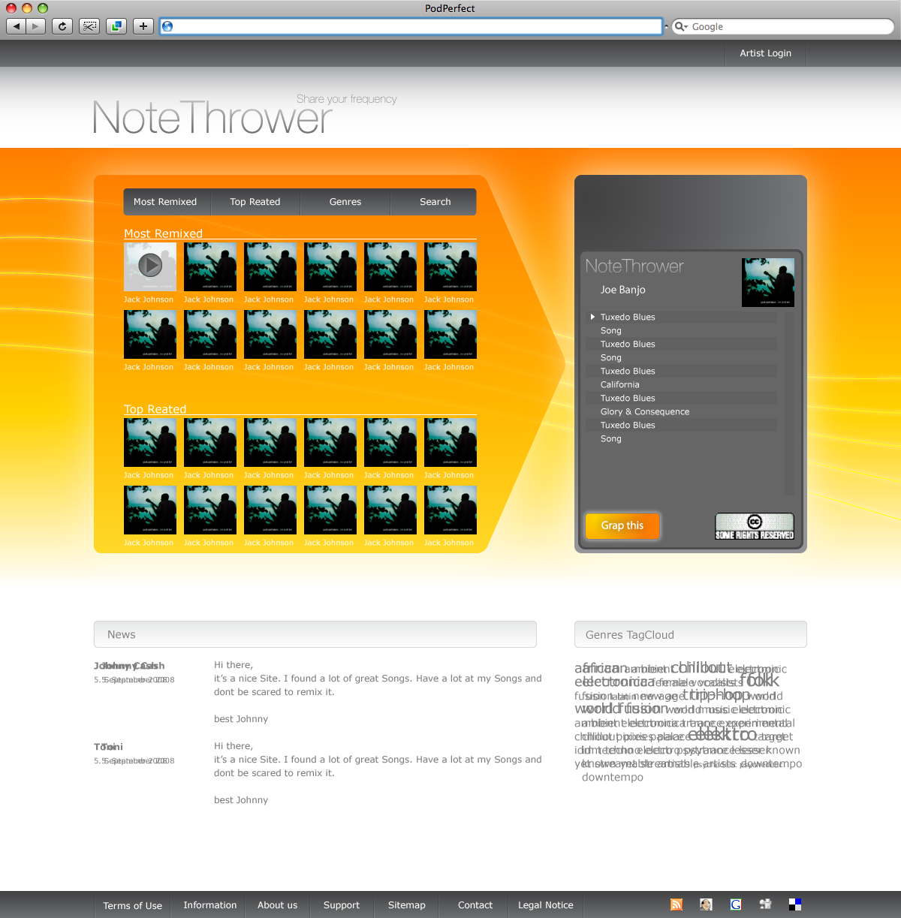
Task: Switch to the Top Reated tab
Action: point(255,202)
